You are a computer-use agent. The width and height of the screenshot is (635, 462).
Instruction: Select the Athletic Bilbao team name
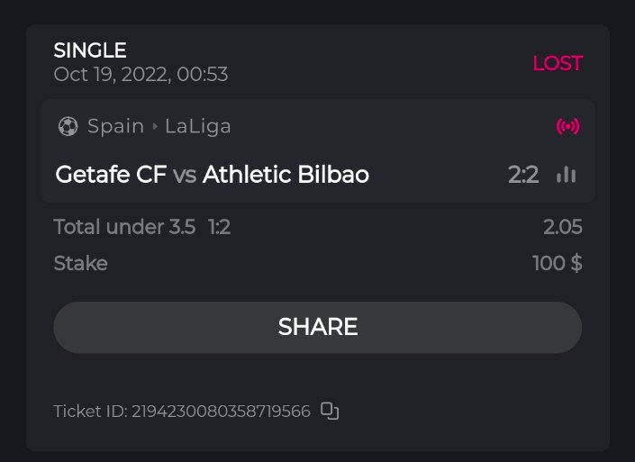pos(286,175)
